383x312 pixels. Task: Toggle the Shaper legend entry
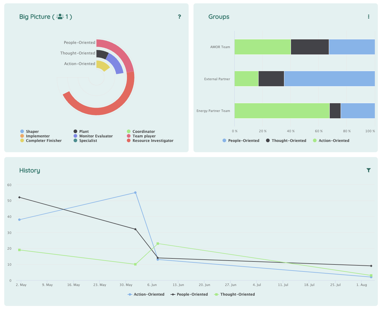[x=29, y=132]
